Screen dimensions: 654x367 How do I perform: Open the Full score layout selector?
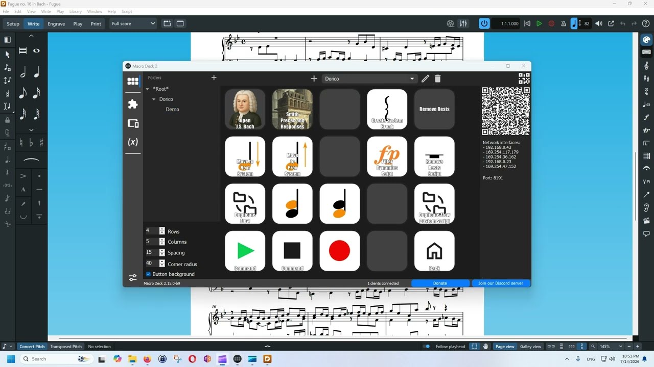click(x=133, y=23)
